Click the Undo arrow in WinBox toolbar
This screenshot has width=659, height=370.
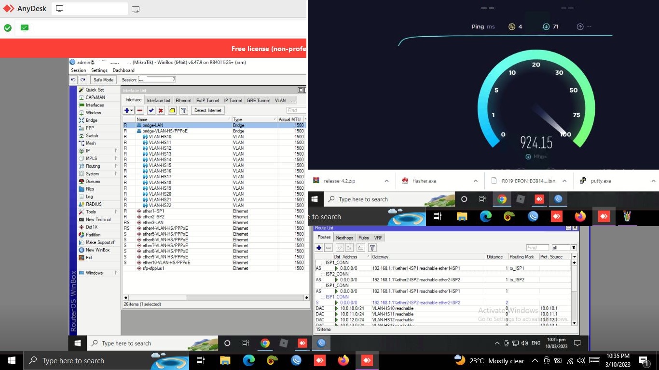click(73, 79)
